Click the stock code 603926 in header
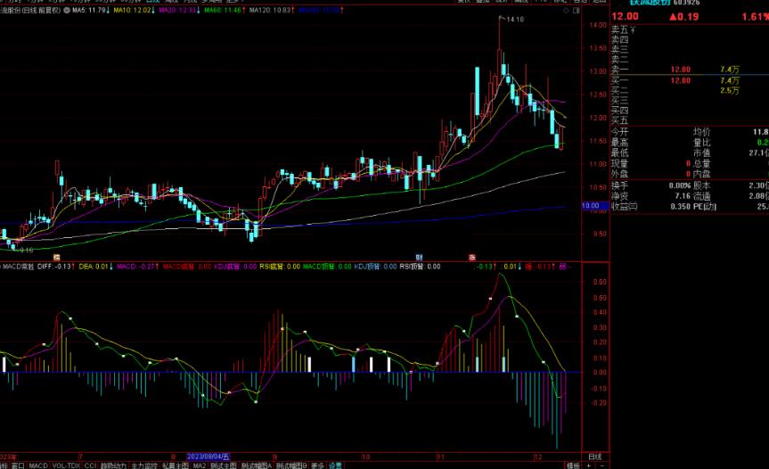 [x=687, y=3]
